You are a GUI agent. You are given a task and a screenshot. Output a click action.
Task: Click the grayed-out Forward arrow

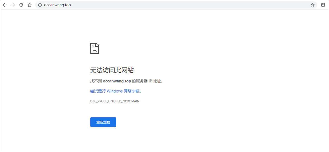(x=13, y=5)
